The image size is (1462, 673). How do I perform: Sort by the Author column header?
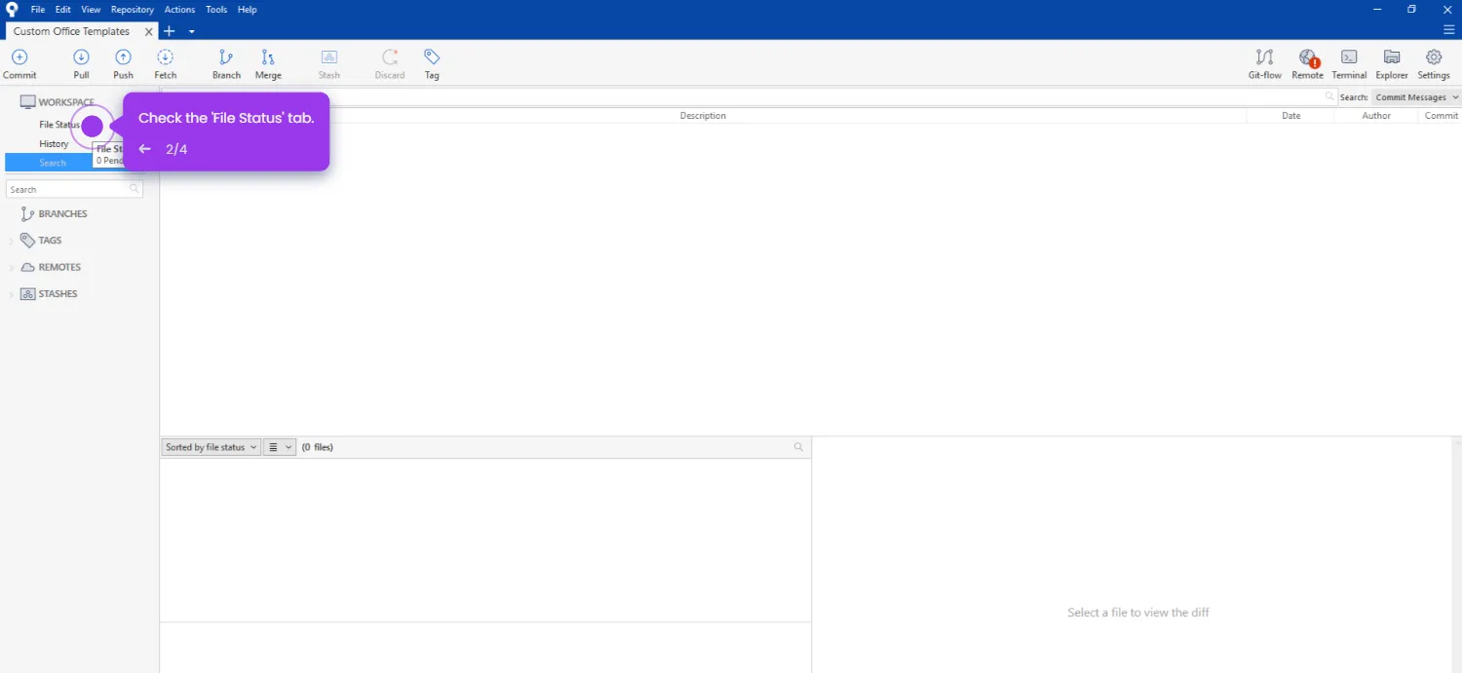click(1376, 116)
